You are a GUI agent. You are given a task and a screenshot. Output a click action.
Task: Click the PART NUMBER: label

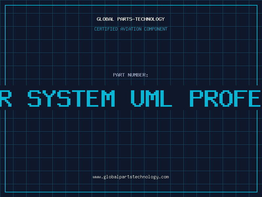point(131,75)
